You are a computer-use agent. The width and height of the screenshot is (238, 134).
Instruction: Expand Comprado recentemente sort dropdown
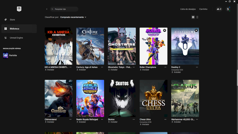coord(73,17)
